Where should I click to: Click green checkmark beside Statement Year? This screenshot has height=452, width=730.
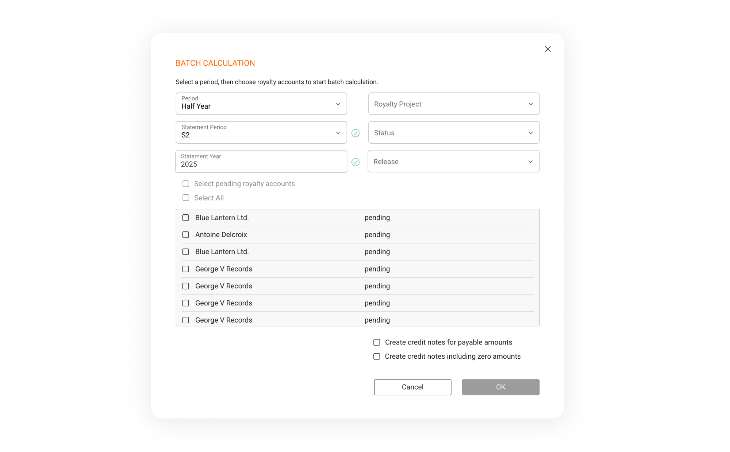[355, 162]
